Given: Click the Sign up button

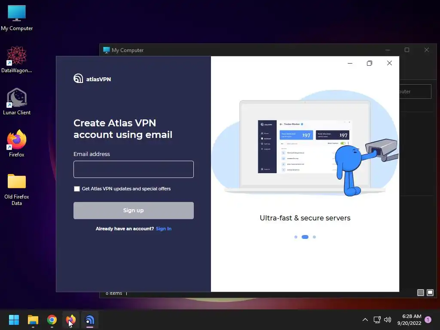Looking at the screenshot, I should (x=134, y=211).
